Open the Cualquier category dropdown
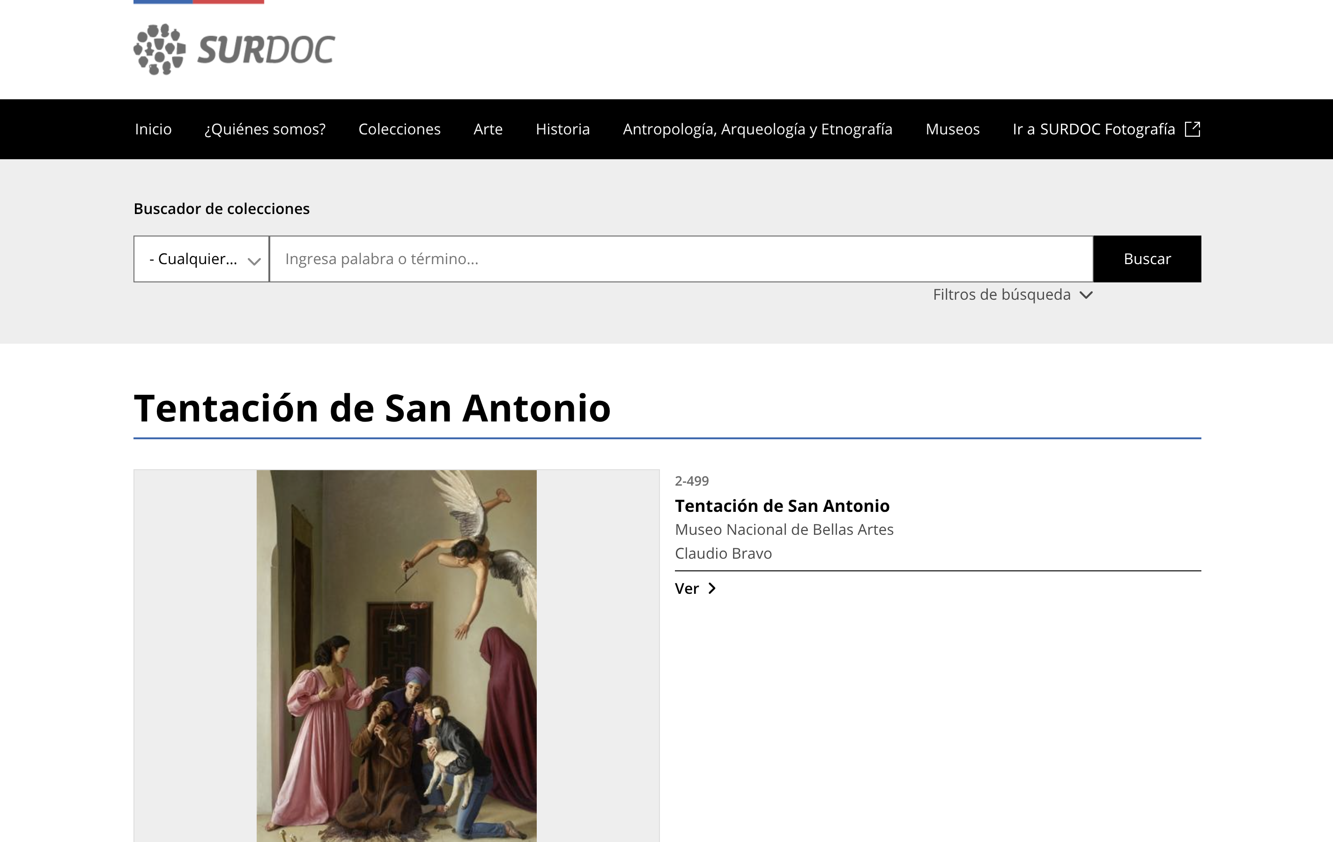This screenshot has width=1333, height=842. (201, 259)
